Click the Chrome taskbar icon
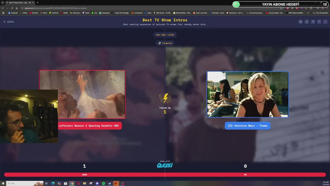Screen dimensions: 330x186 tap(72, 183)
